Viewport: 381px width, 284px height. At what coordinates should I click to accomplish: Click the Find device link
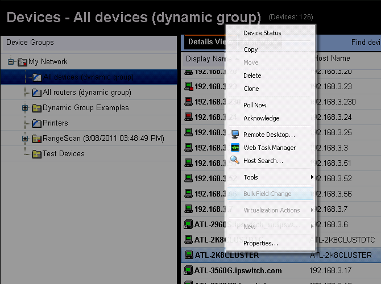pos(366,42)
